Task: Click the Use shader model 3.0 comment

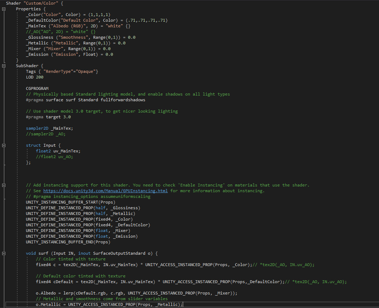Action: (x=102, y=111)
